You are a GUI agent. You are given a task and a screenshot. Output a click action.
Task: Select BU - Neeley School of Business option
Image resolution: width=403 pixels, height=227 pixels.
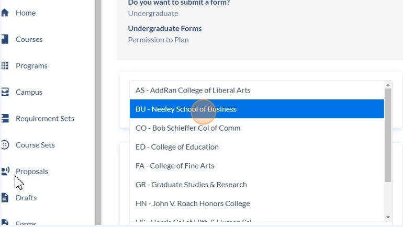coord(257,109)
